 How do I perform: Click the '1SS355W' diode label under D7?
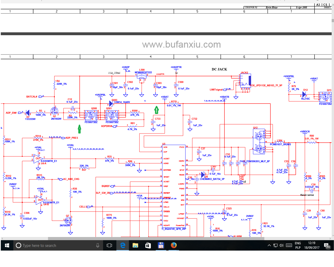click(30, 119)
